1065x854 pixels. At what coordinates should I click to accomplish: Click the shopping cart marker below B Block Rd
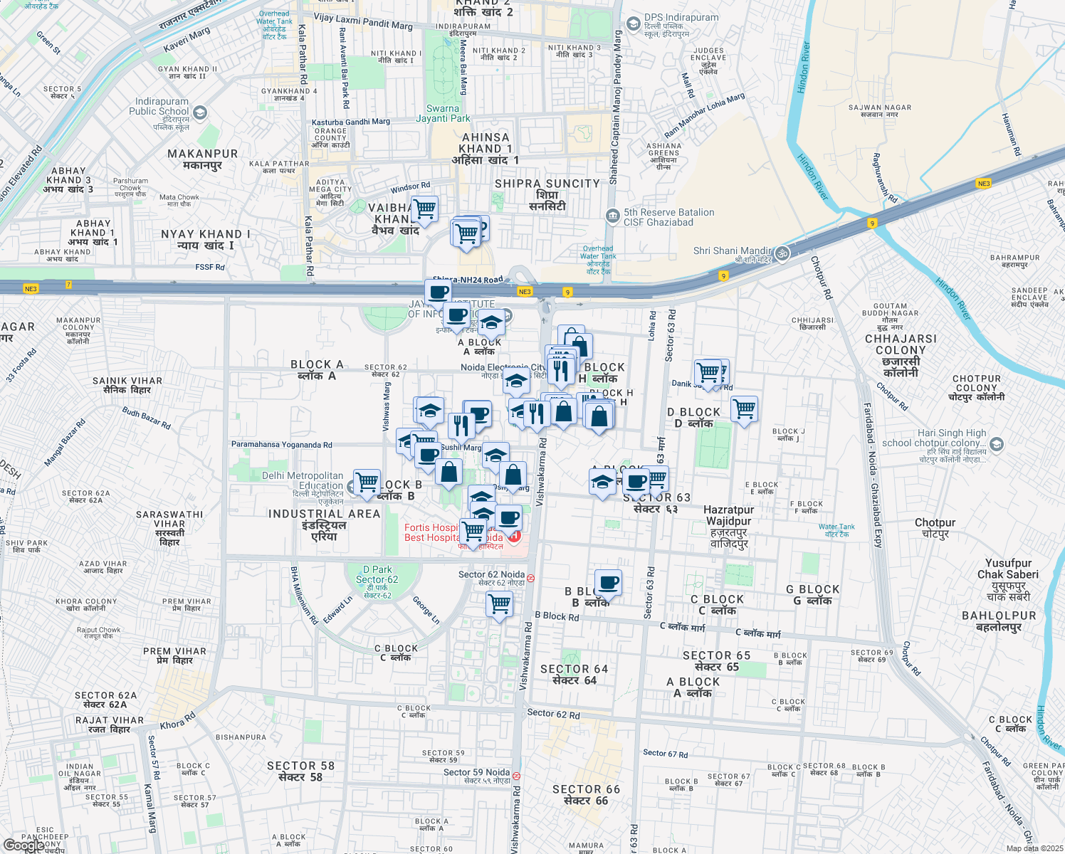pos(498,603)
